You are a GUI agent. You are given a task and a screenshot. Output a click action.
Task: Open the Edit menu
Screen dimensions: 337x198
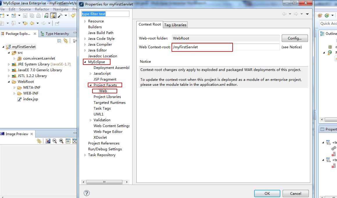pos(12,9)
